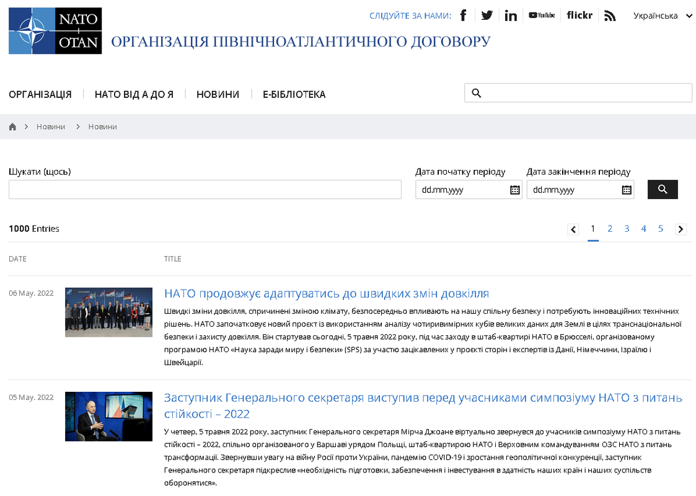Focus the top site search field
Screen dimensions: 696x496
(x=578, y=93)
